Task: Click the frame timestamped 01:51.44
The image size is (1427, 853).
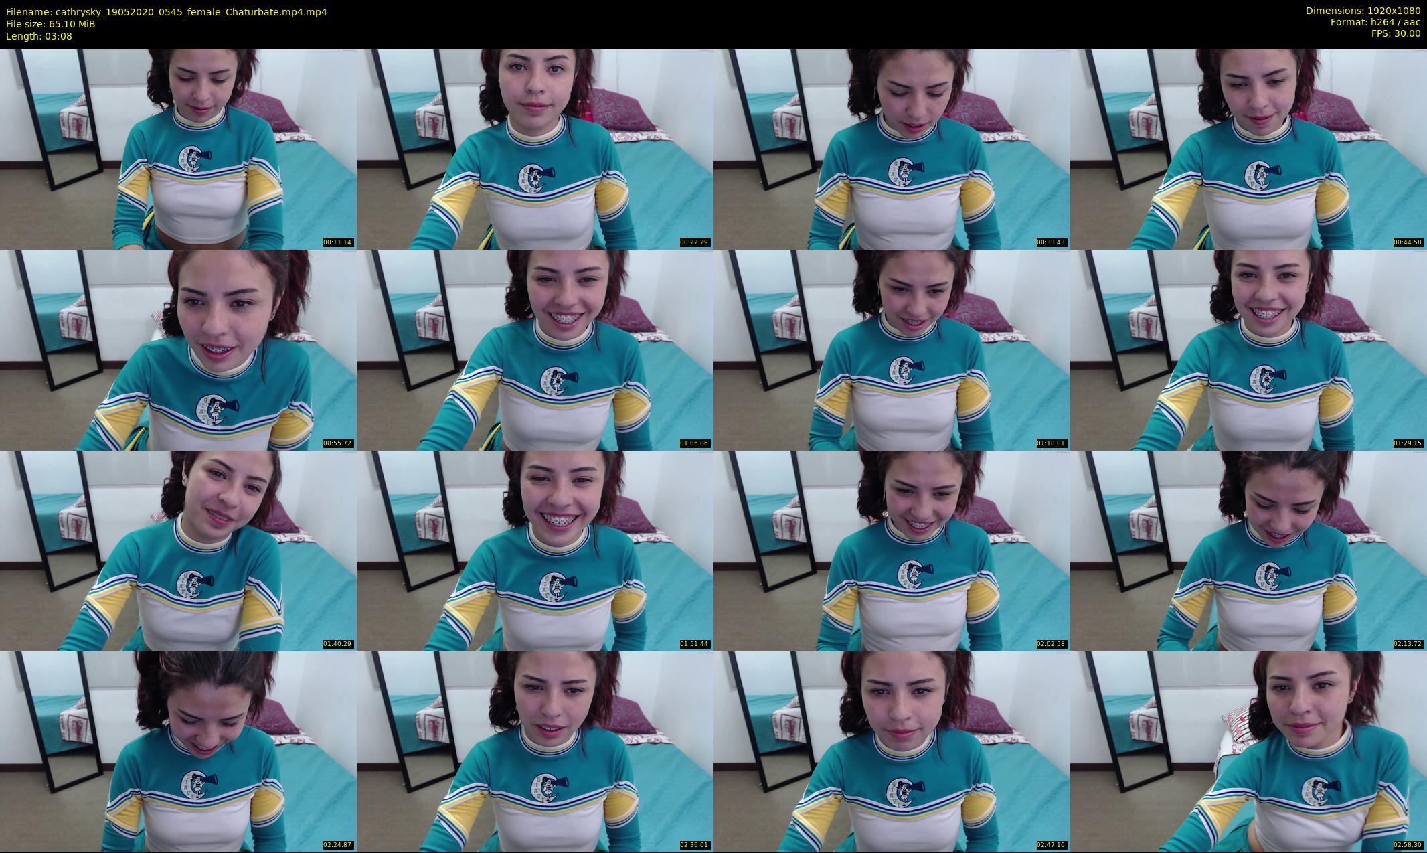Action: point(535,550)
